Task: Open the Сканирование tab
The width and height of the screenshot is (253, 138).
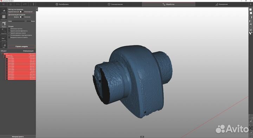Action: tap(115, 4)
